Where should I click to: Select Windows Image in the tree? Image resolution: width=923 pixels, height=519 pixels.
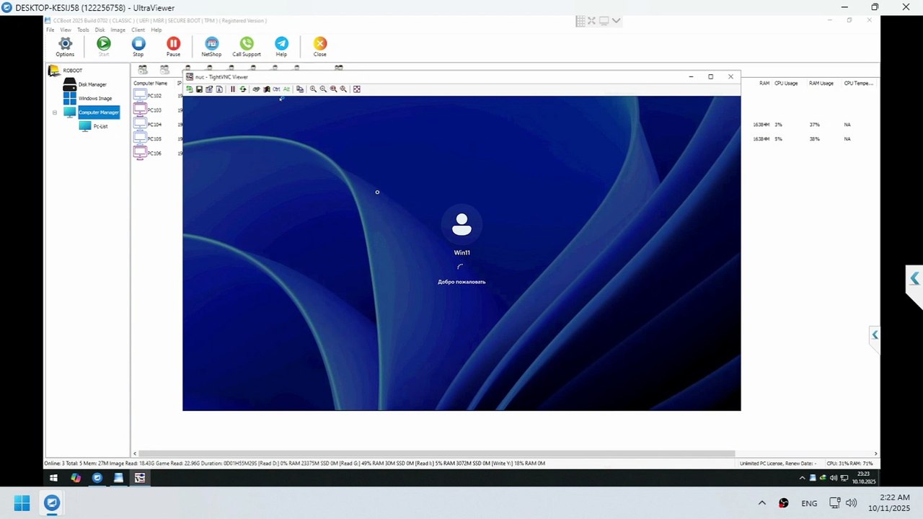(95, 99)
